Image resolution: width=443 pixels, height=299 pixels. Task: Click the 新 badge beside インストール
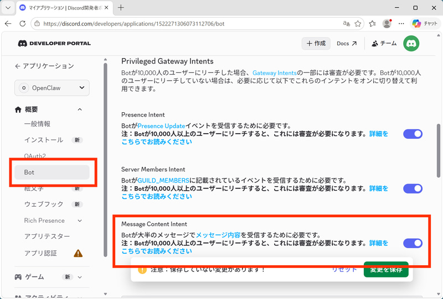[77, 140]
